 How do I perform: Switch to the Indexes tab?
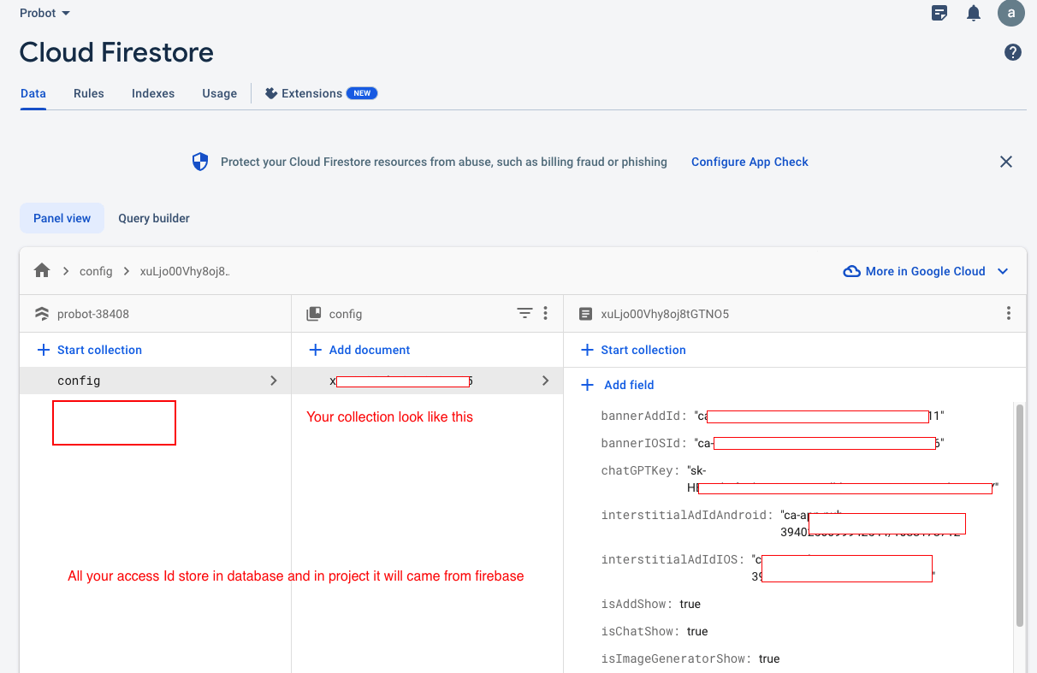(153, 93)
